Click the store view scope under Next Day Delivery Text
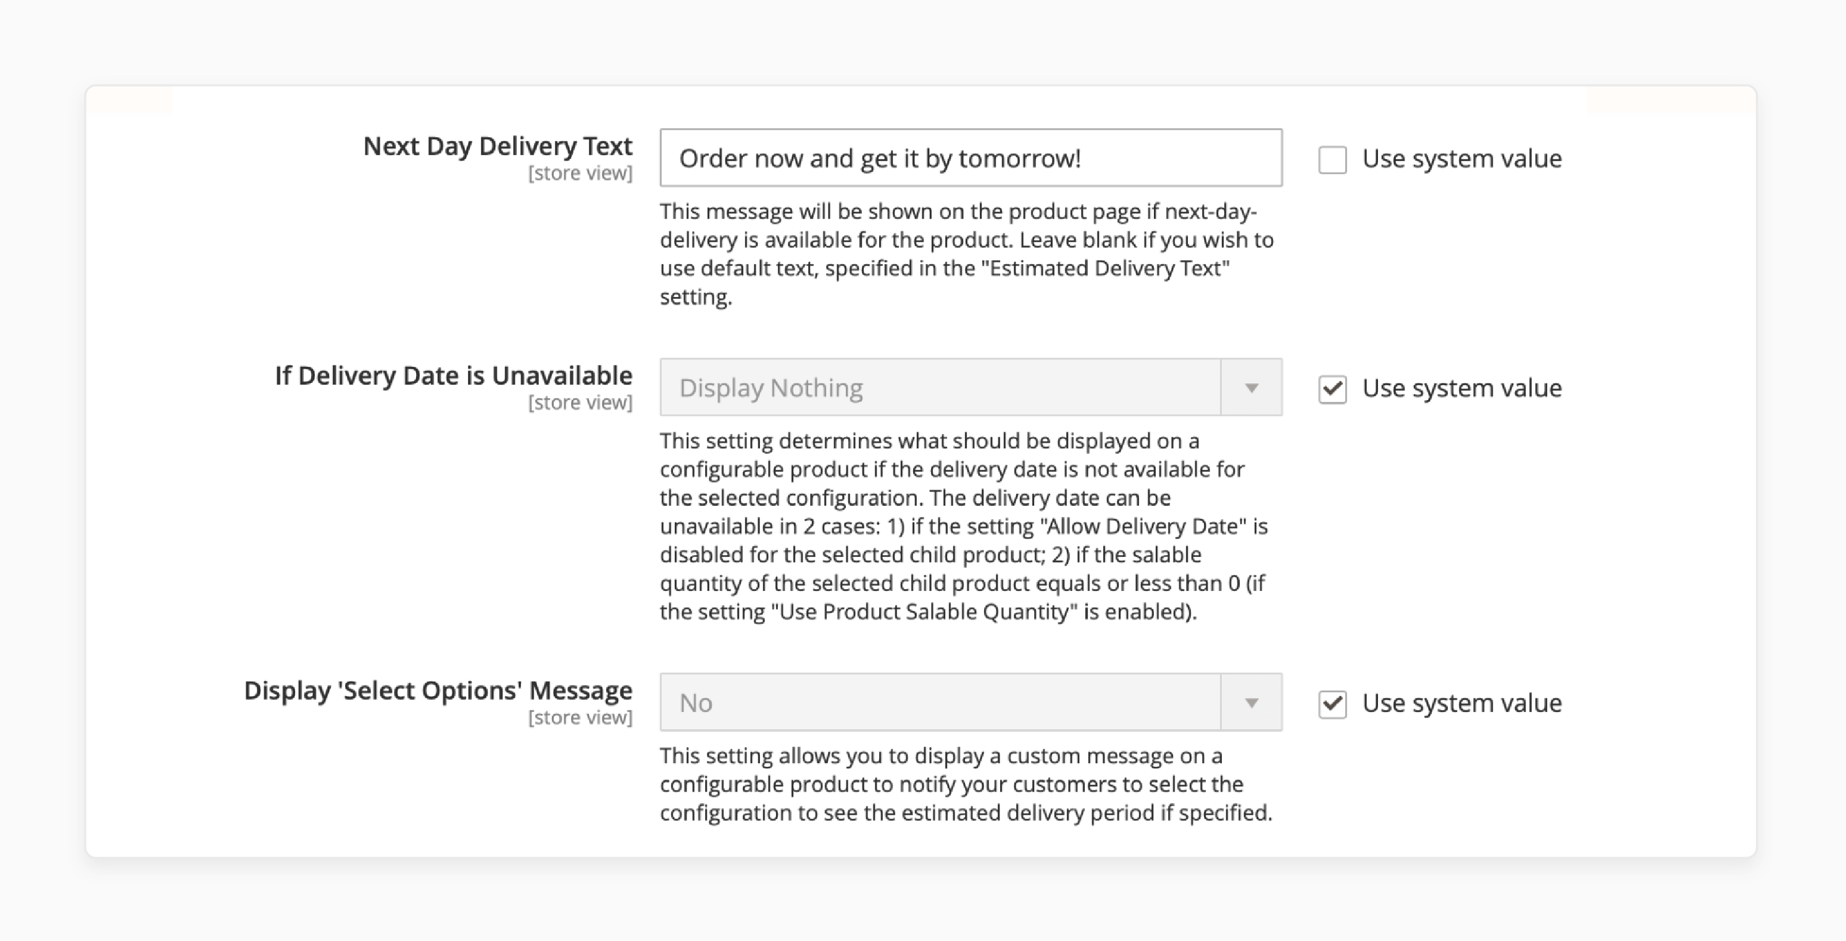This screenshot has height=941, width=1846. (580, 174)
